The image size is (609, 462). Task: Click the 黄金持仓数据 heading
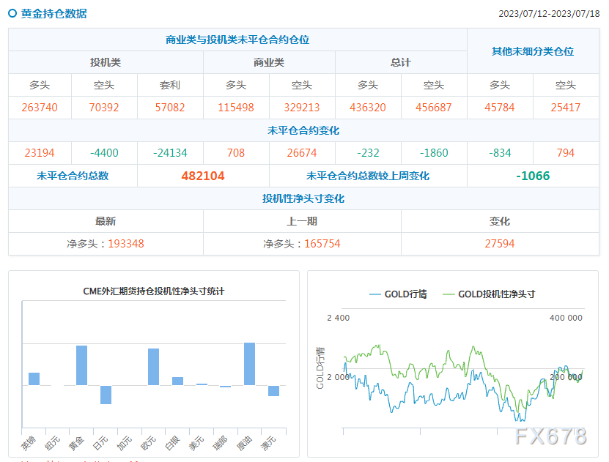pos(54,14)
